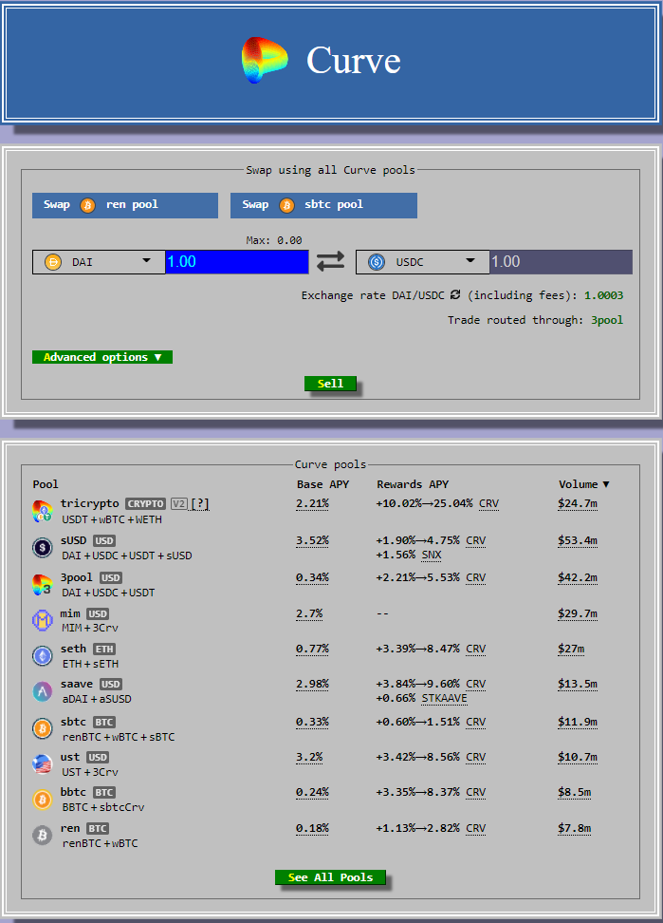Click the sUSD base APY 3.52%
The image size is (663, 923).
[312, 540]
